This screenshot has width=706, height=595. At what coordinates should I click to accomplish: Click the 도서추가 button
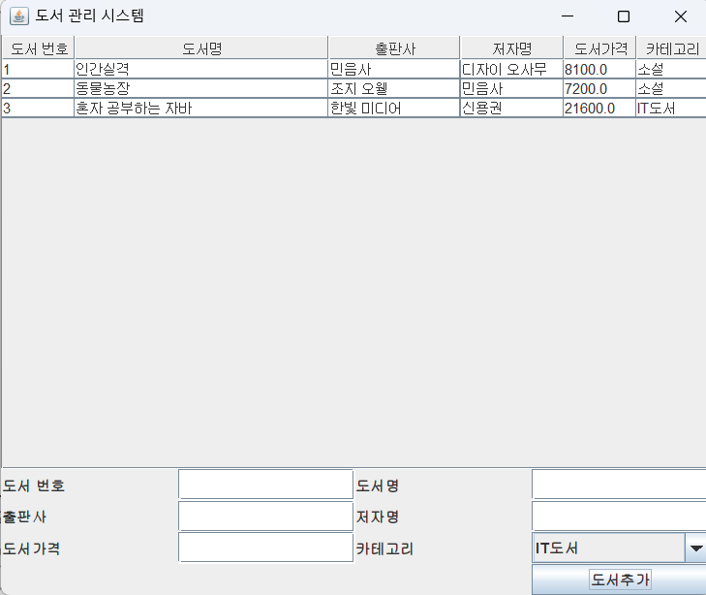pyautogui.click(x=620, y=579)
